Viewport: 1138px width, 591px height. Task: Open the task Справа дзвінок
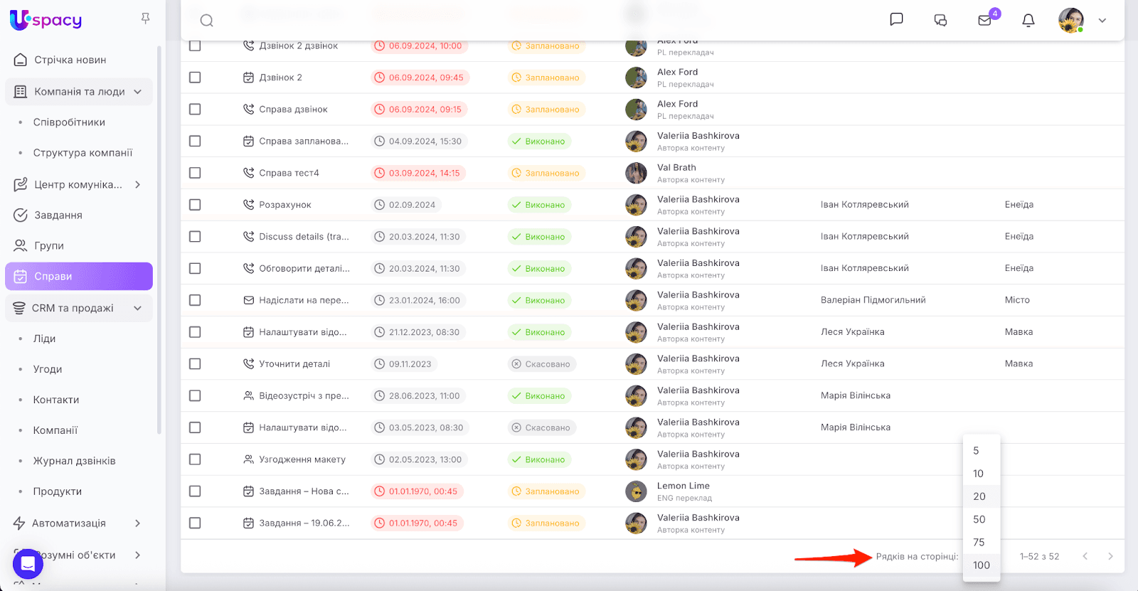point(293,110)
